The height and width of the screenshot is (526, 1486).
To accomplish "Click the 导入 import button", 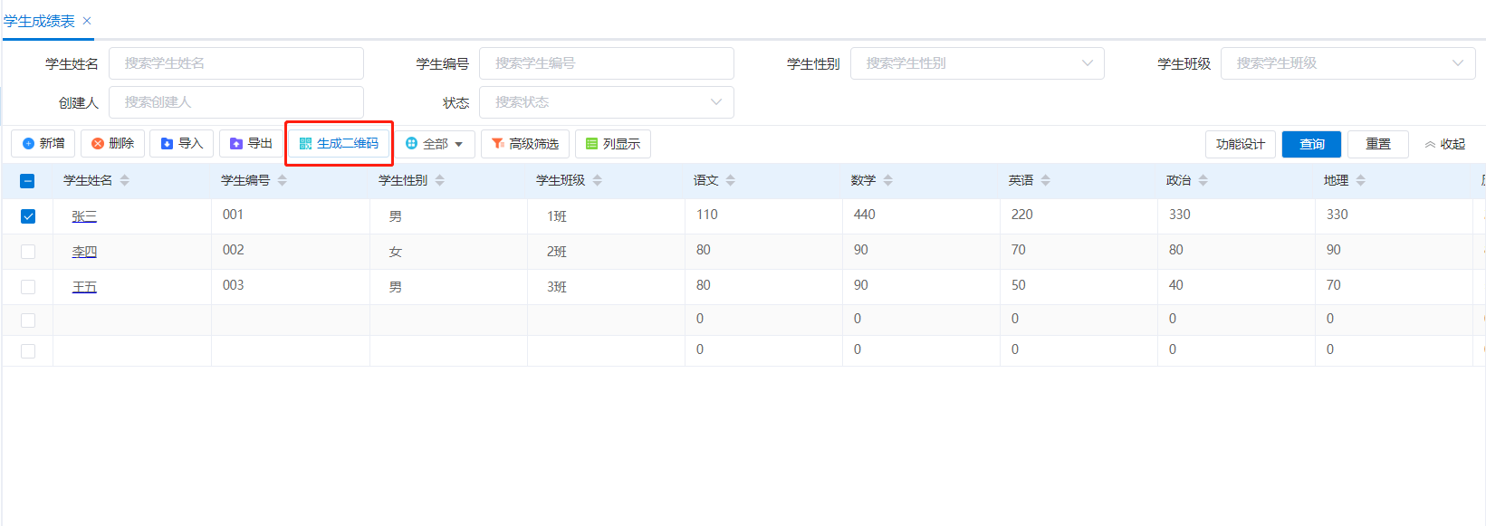I will coord(182,144).
